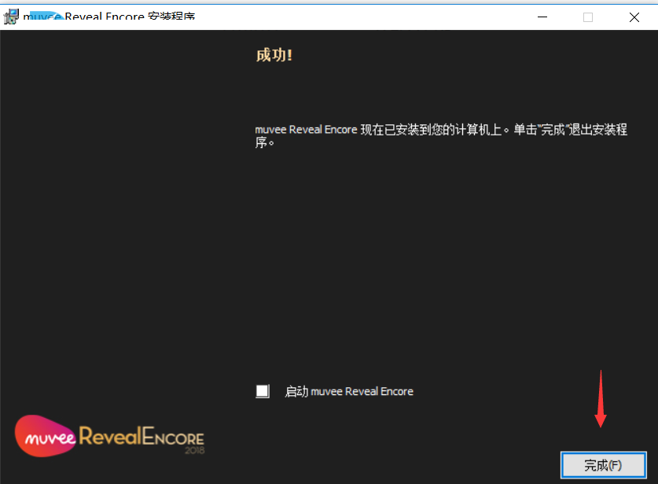
Task: Click the 启动 muvee Reveal Encore label
Action: coord(349,392)
